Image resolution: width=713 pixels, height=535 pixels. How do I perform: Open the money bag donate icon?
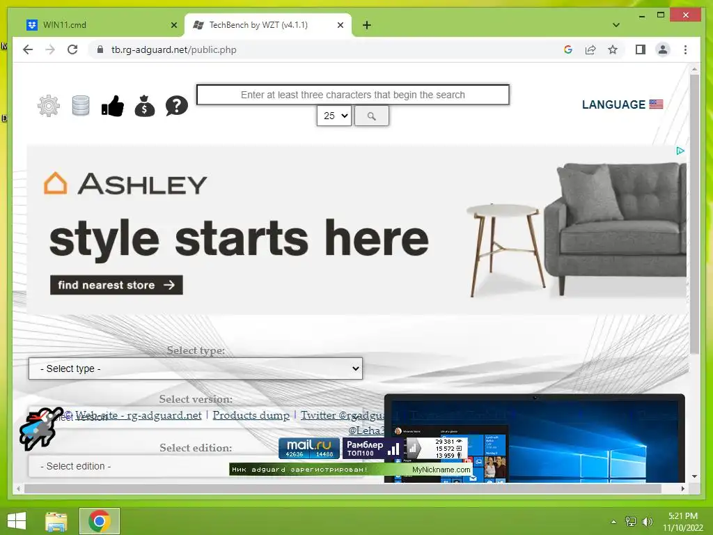click(x=145, y=106)
